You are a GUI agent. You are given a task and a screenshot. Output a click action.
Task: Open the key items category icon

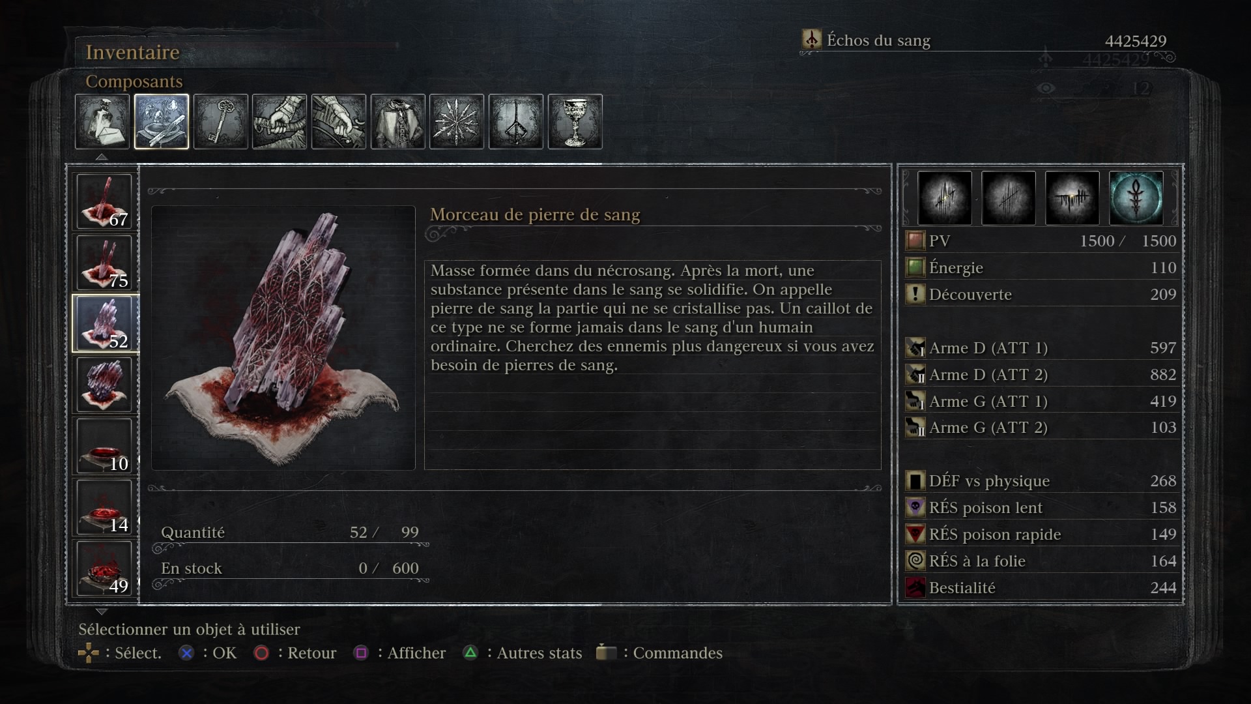click(x=221, y=122)
